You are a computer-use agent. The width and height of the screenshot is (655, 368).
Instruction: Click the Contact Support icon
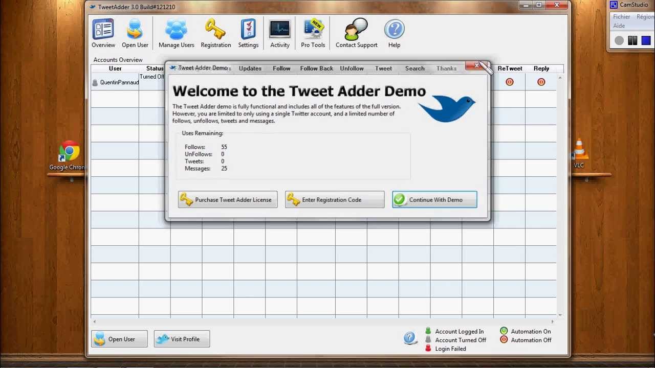356,34
